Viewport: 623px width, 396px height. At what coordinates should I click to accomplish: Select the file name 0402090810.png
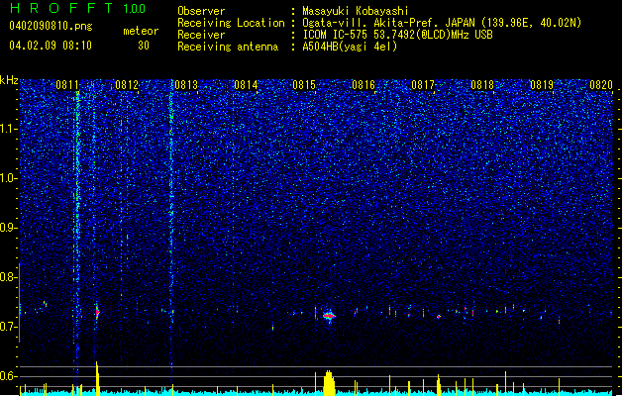point(51,26)
